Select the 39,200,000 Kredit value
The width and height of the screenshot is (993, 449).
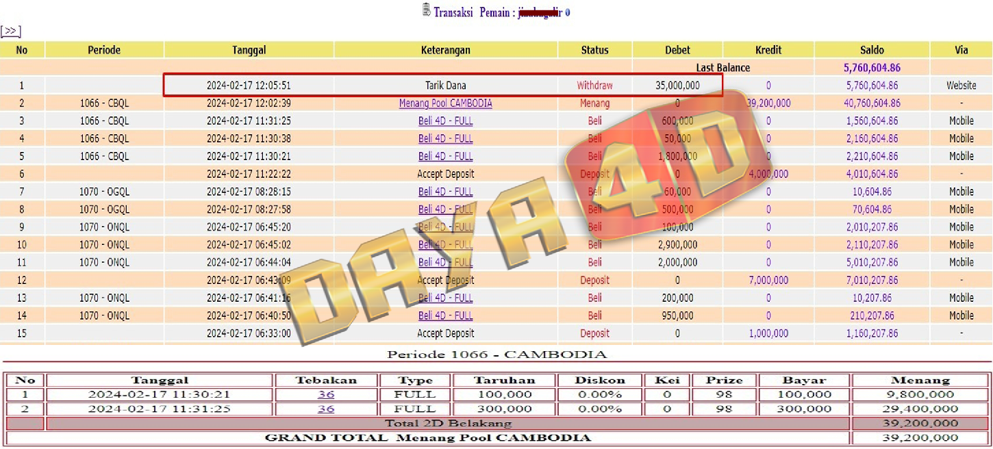click(x=768, y=103)
